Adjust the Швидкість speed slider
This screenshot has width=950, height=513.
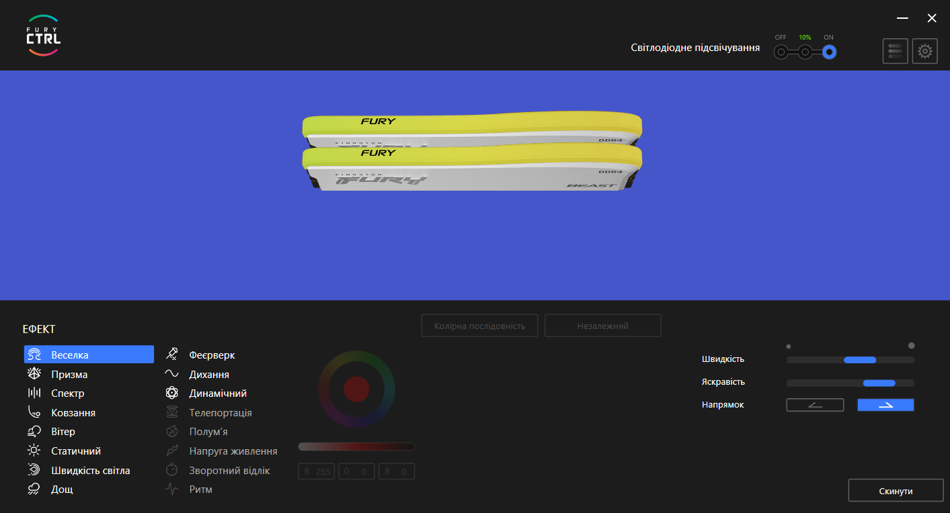click(850, 360)
